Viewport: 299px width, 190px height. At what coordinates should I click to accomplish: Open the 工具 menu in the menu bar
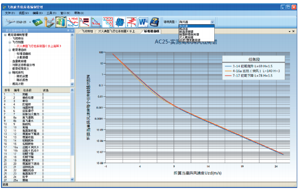[x=51, y=13]
